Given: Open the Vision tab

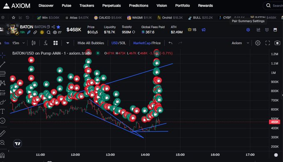Looking at the screenshot, I should (162, 5).
